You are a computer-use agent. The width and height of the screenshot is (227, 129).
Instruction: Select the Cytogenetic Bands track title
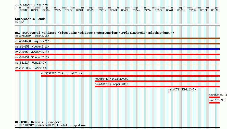(30, 19)
